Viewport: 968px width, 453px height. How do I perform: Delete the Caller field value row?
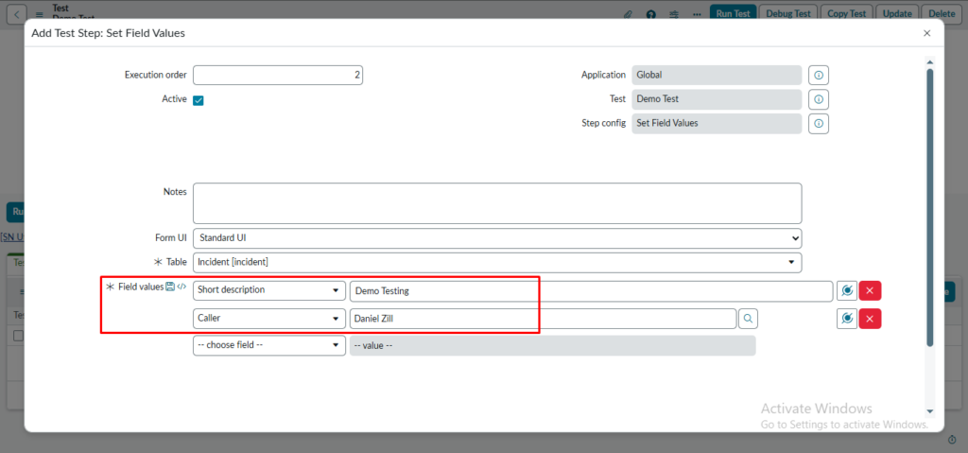pyautogui.click(x=870, y=319)
